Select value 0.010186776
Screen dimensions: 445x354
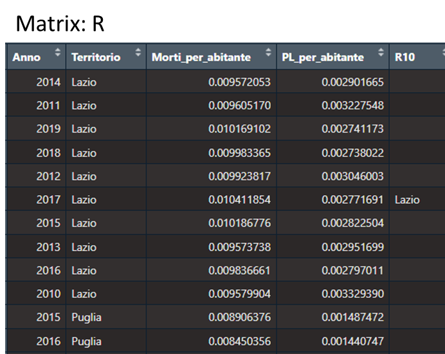point(239,223)
